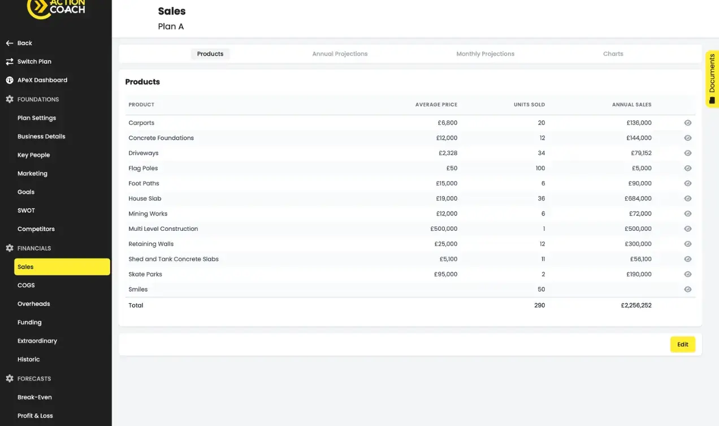Click the FOUNDATIONS gear icon
The height and width of the screenshot is (426, 719).
coord(10,100)
